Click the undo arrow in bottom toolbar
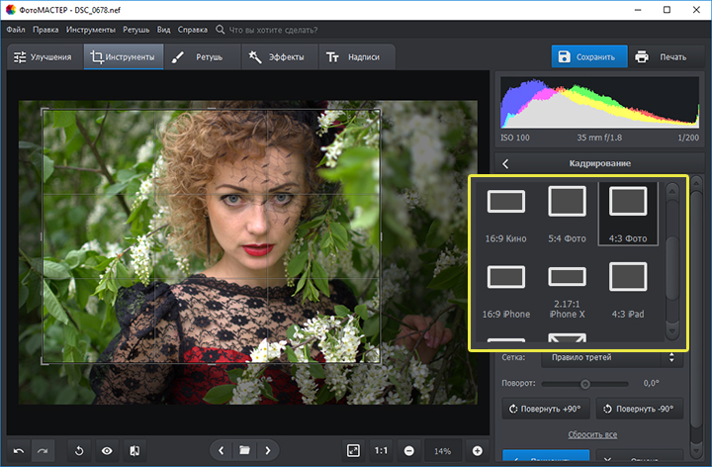 [18, 450]
